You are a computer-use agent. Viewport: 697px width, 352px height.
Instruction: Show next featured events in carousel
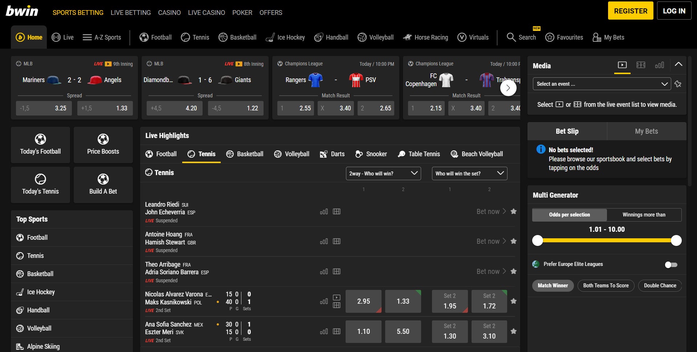pyautogui.click(x=508, y=88)
